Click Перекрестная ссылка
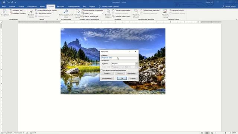The height and width of the screenshot is (134, 238). pyautogui.click(x=121, y=16)
